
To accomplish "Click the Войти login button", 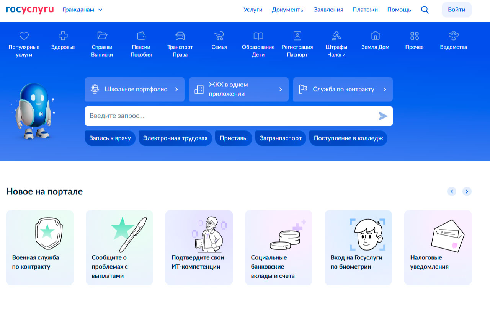I will [457, 10].
